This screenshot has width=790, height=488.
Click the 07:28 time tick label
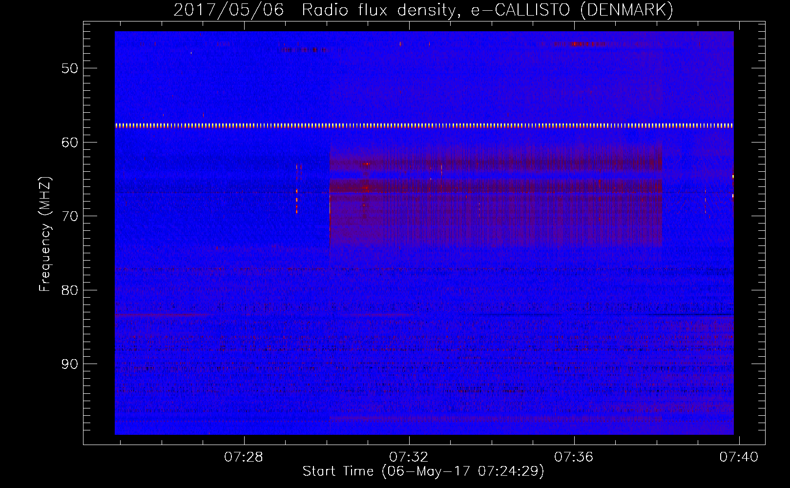coord(243,457)
